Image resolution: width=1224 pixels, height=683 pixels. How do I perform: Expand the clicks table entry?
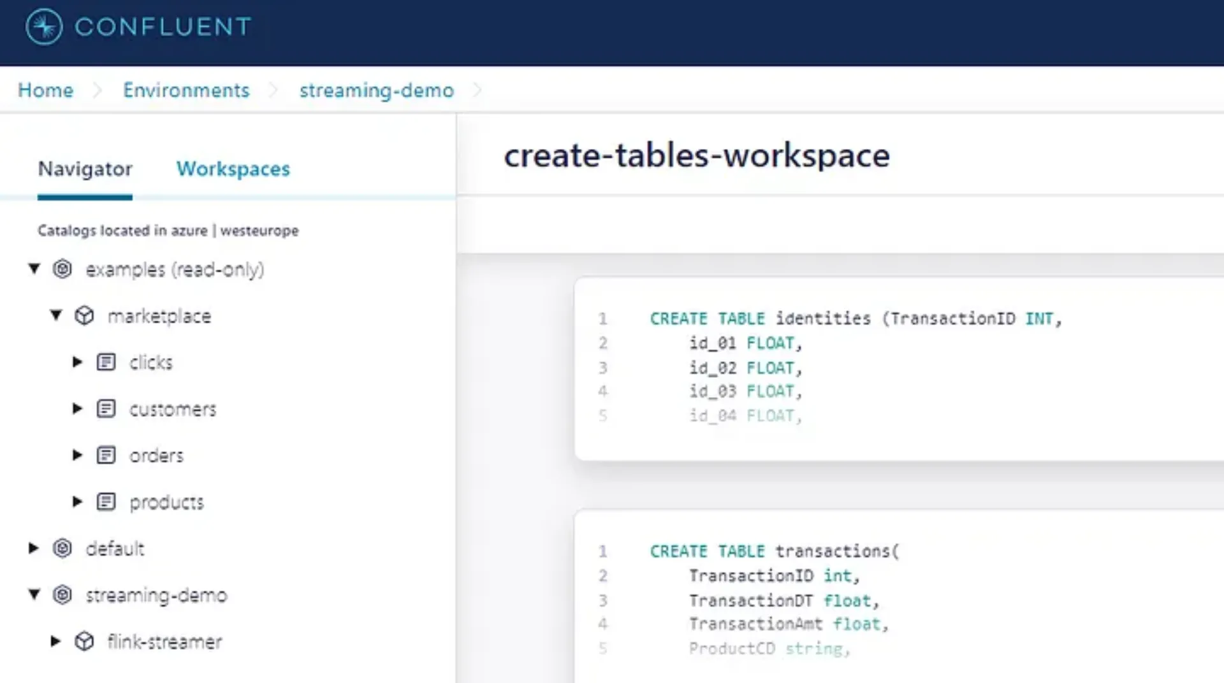(x=77, y=362)
